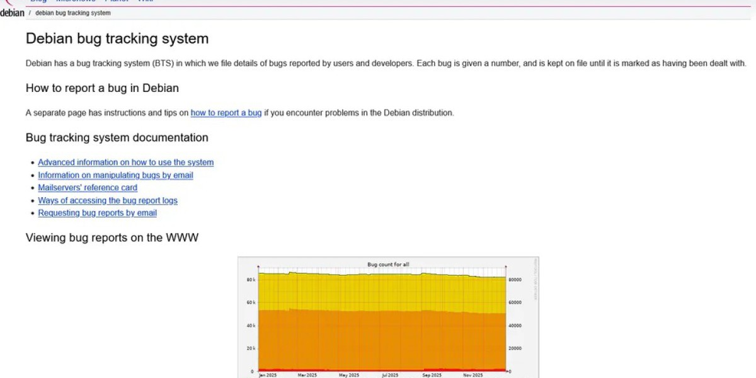
Task: Click the large 'Debian bug tracking system' page heading
Action: (x=117, y=38)
